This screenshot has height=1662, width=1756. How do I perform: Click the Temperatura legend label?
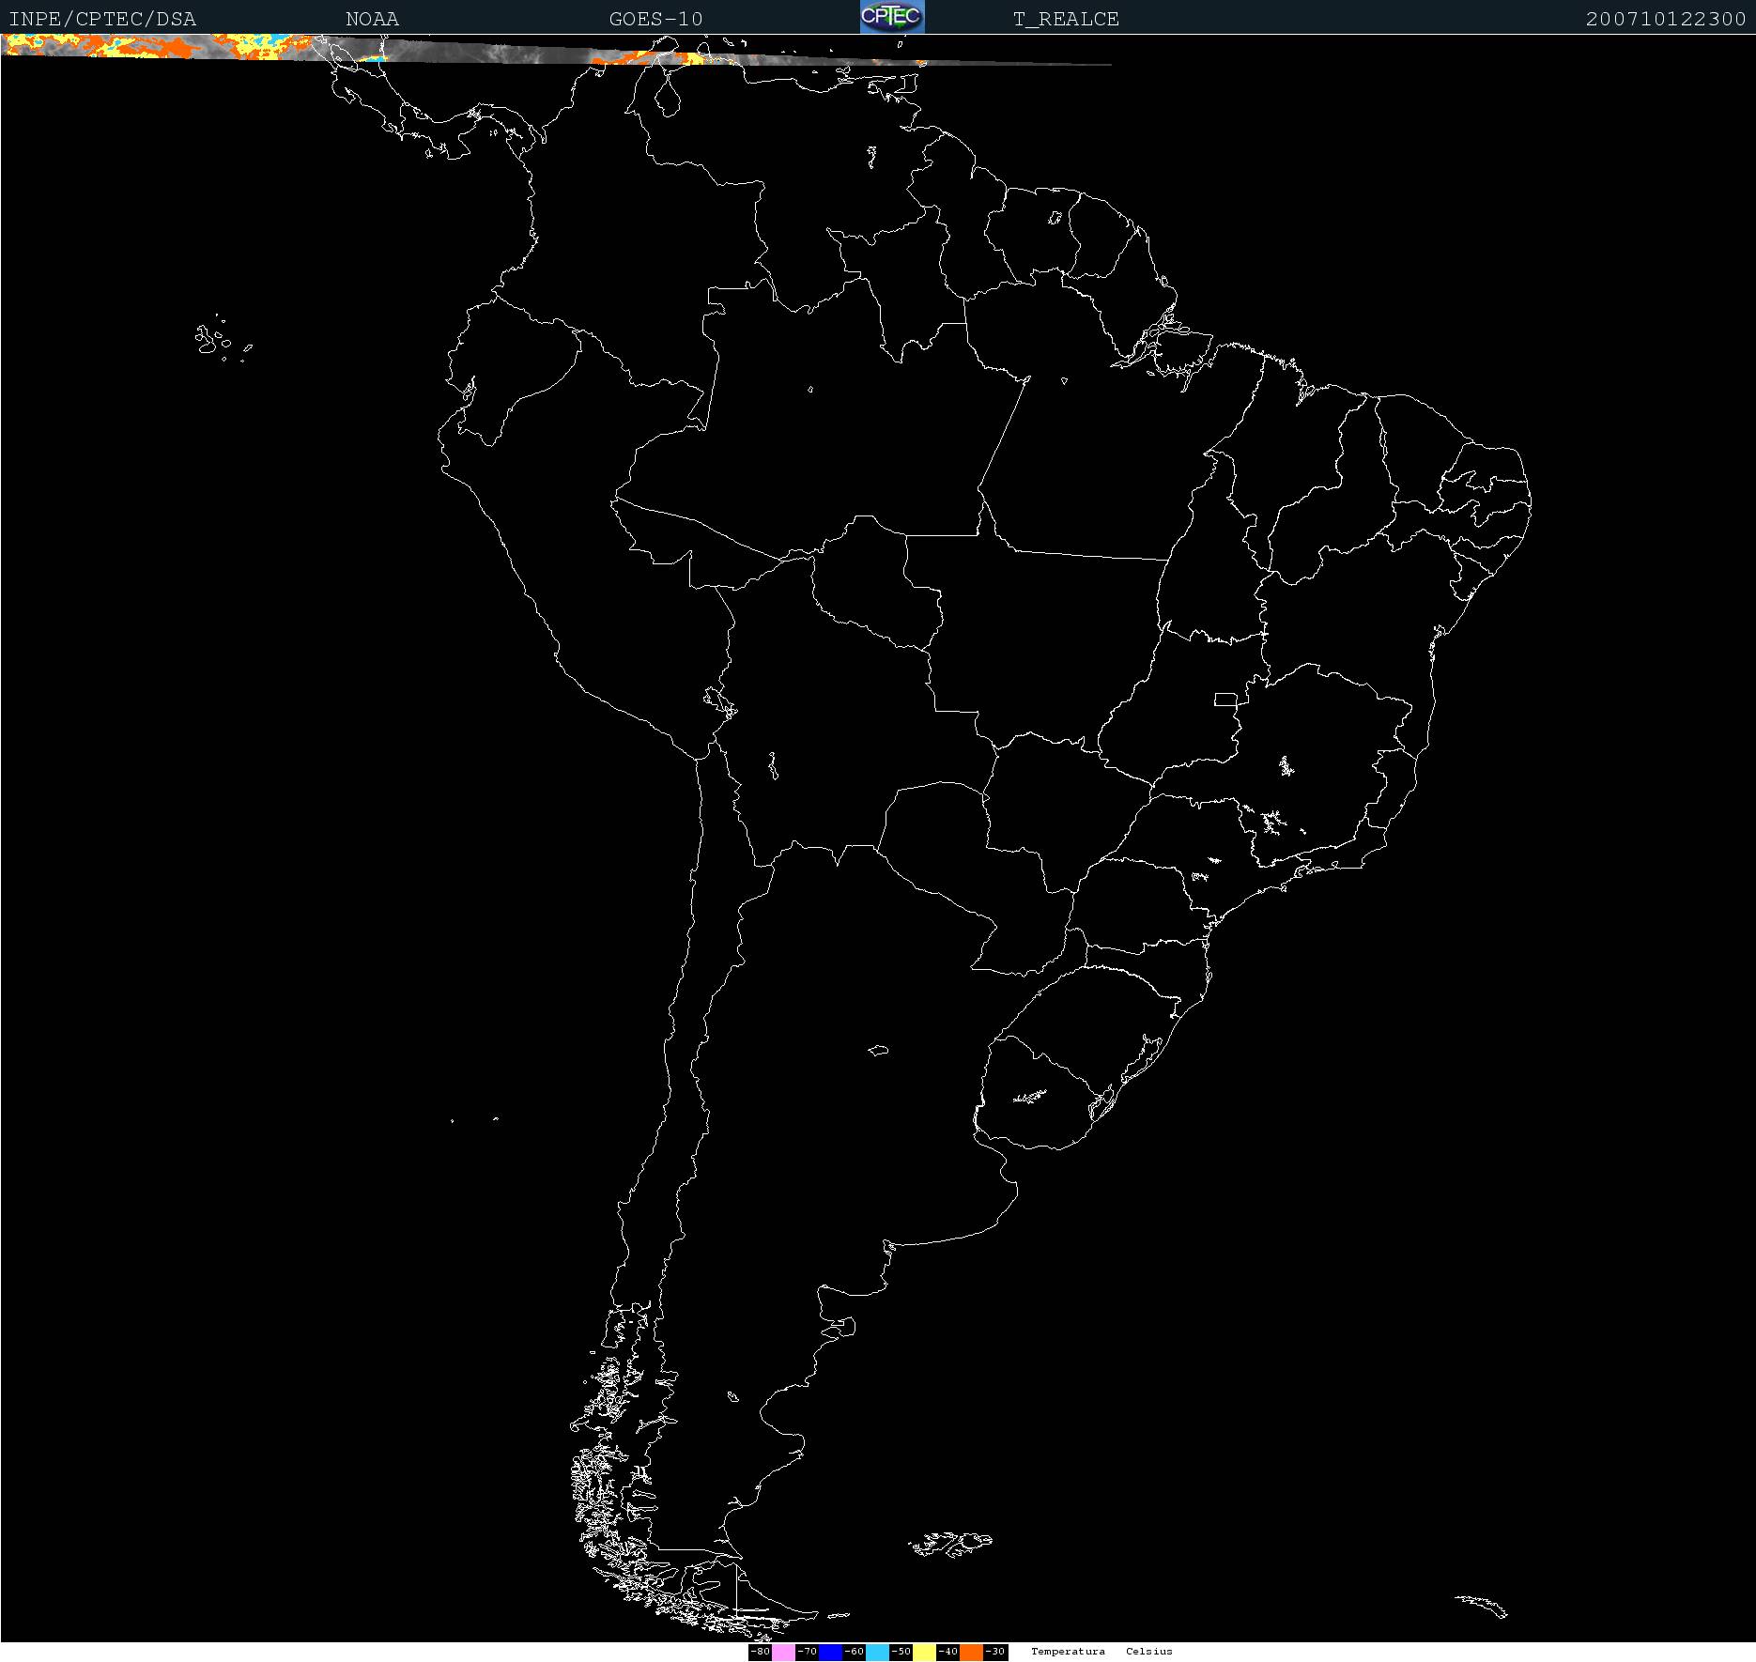(1068, 1652)
